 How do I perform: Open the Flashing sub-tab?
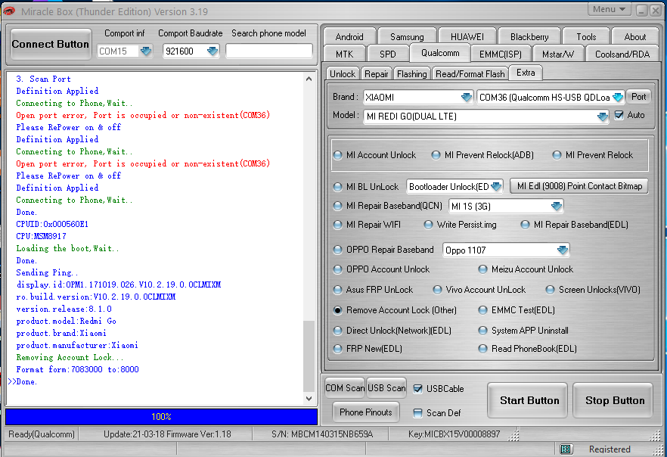(411, 74)
